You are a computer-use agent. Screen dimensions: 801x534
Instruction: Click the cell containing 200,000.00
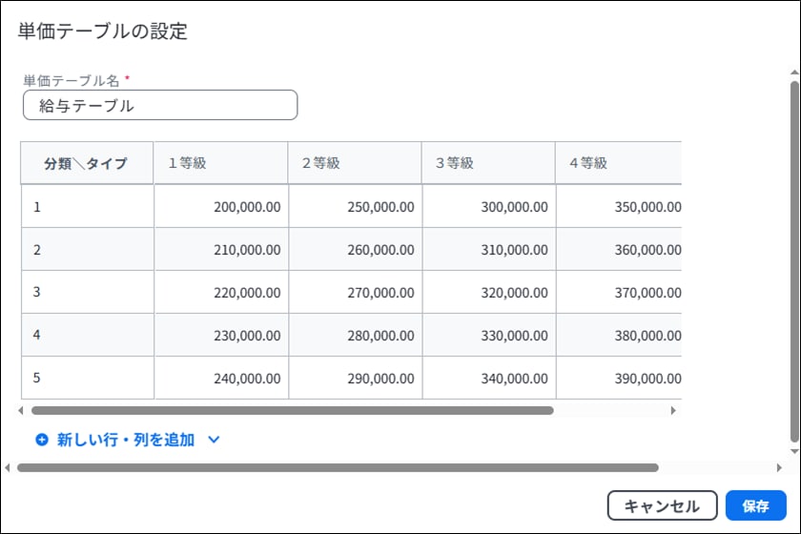[221, 206]
